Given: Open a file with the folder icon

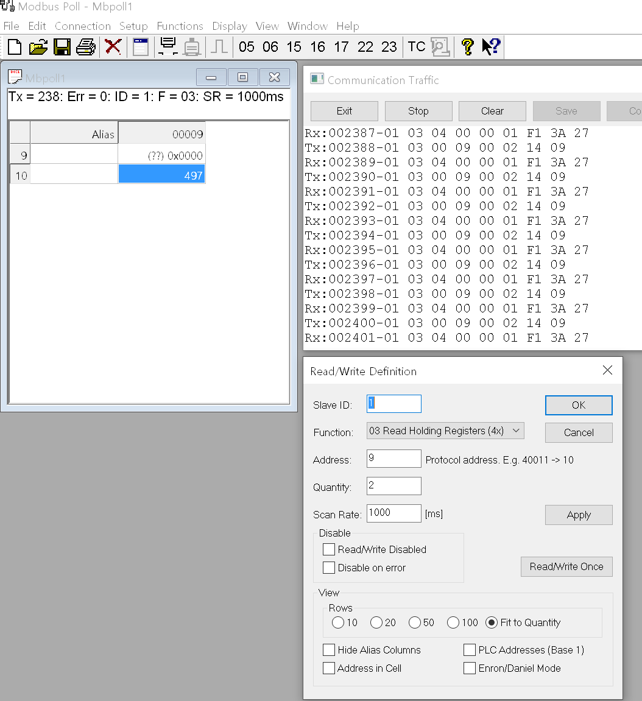Looking at the screenshot, I should [x=38, y=47].
